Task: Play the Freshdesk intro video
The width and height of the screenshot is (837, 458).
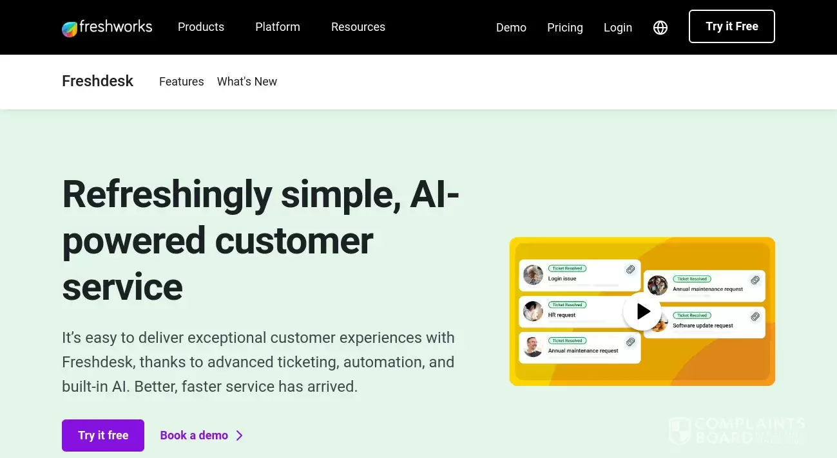Action: click(642, 311)
